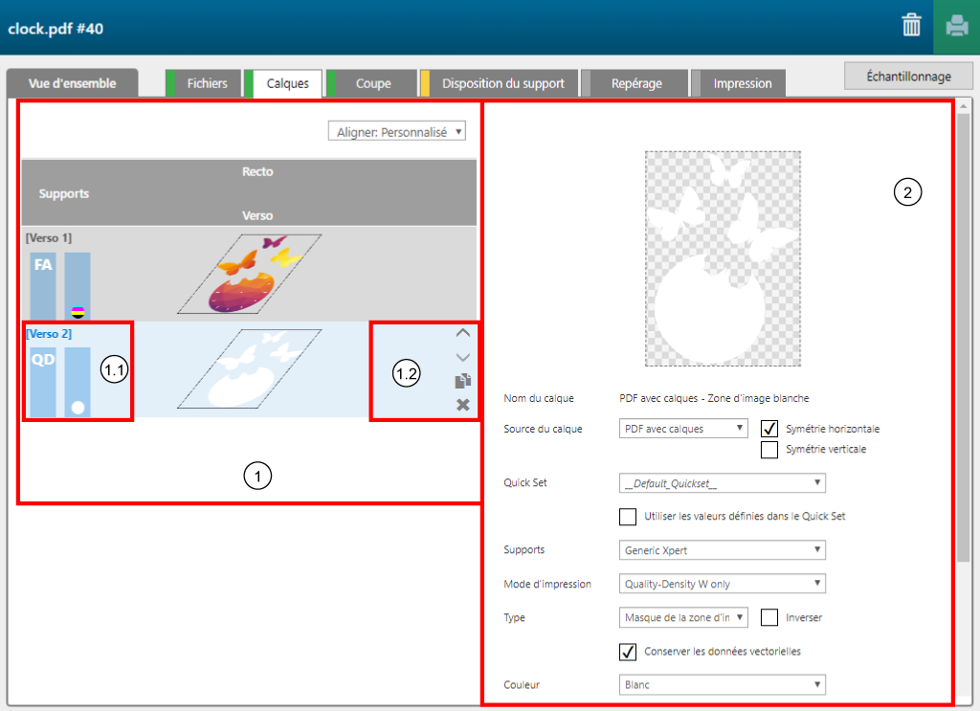Viewport: 980px width, 711px height.
Task: Click the Échantillonnage button
Action: (908, 77)
